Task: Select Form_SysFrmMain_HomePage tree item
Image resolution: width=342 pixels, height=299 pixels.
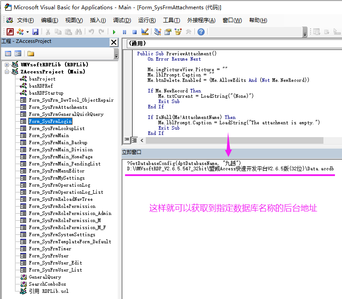Action: (61, 157)
